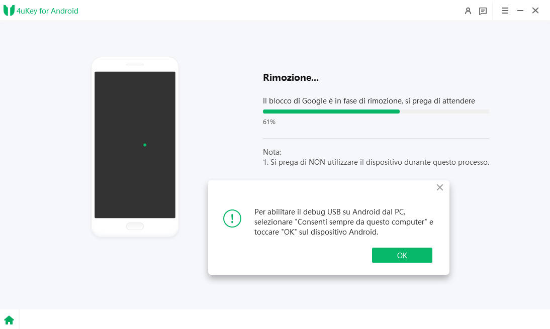The image size is (550, 329).
Task: Open the feedback message icon
Action: click(x=483, y=11)
